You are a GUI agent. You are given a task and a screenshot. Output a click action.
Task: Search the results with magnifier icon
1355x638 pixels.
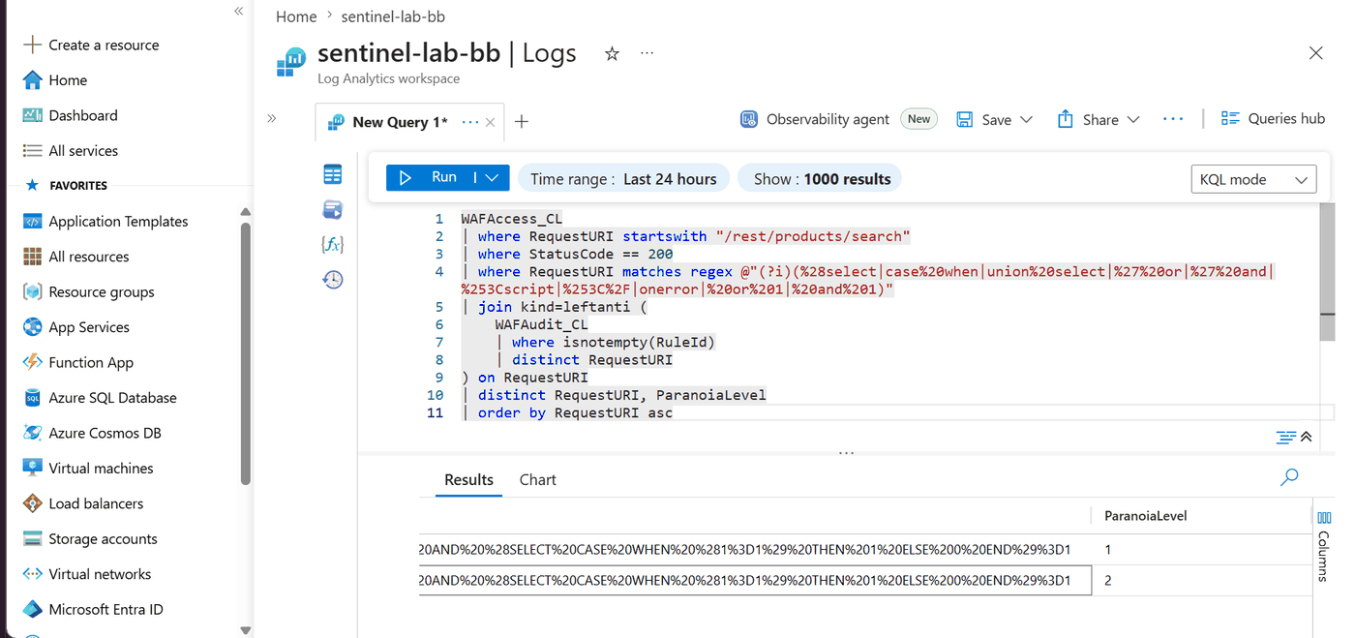click(x=1289, y=477)
